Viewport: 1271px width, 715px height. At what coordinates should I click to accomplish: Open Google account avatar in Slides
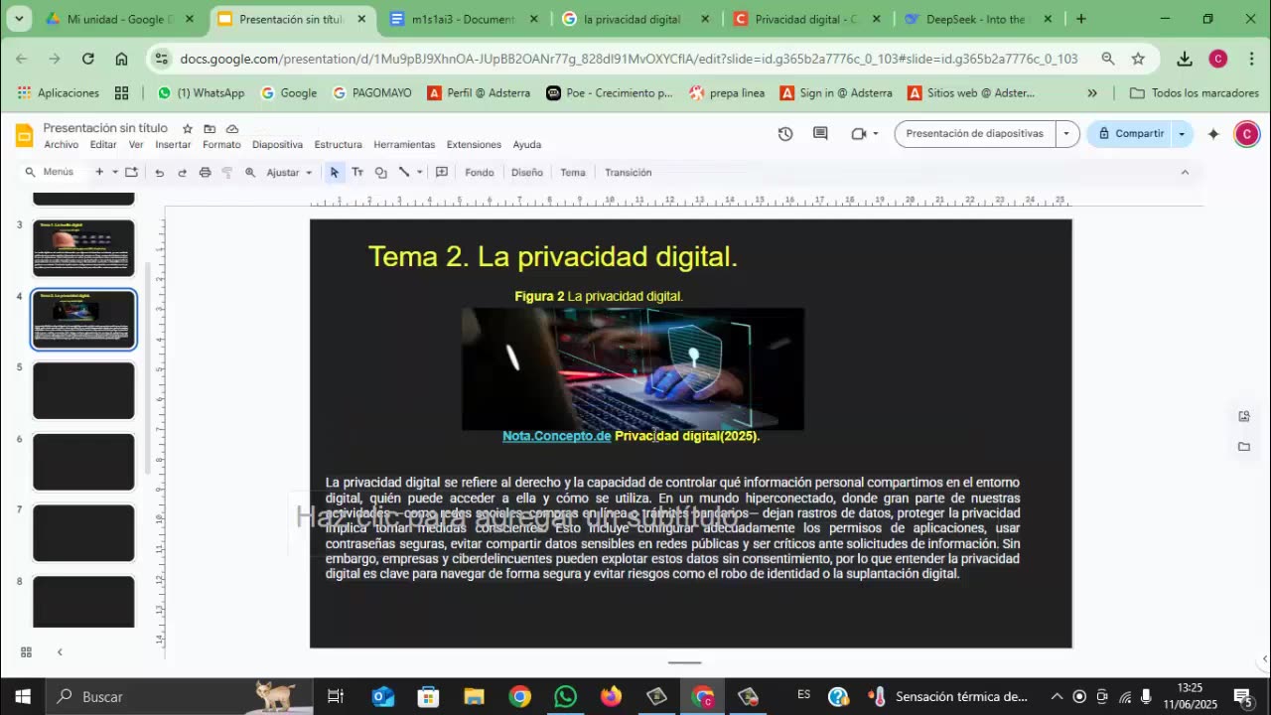click(1246, 133)
